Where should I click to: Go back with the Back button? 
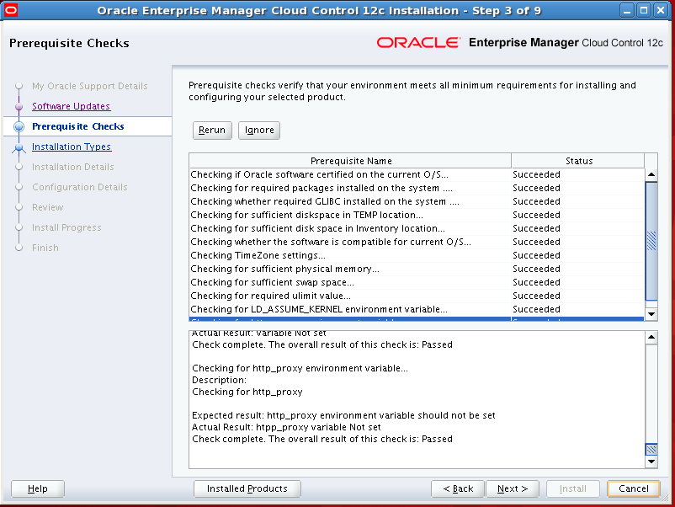click(458, 489)
